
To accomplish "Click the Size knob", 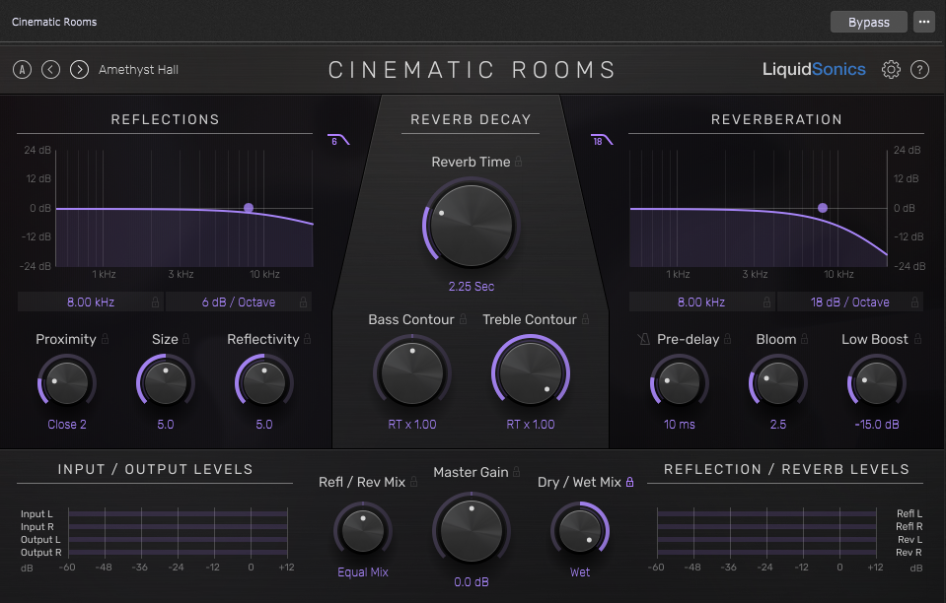I will (166, 383).
